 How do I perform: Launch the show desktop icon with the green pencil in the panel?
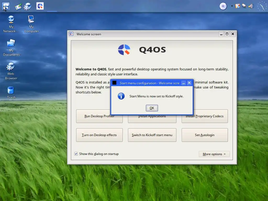pyautogui.click(x=18, y=7)
